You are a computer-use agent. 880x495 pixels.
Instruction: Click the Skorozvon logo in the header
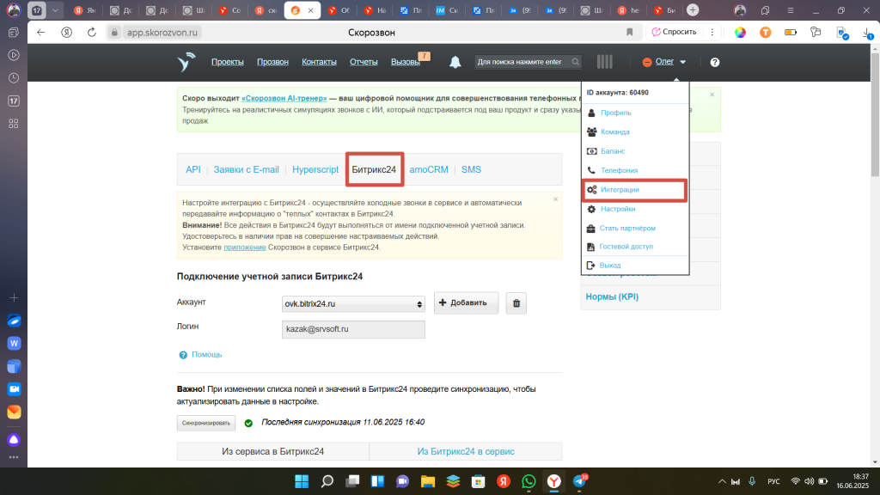(186, 62)
